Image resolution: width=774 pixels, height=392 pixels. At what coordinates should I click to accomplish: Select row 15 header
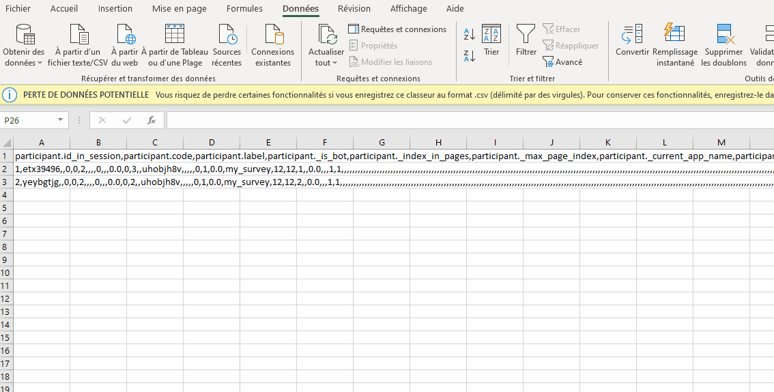(x=6, y=337)
